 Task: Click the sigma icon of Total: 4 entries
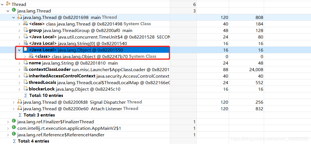click(x=14, y=141)
